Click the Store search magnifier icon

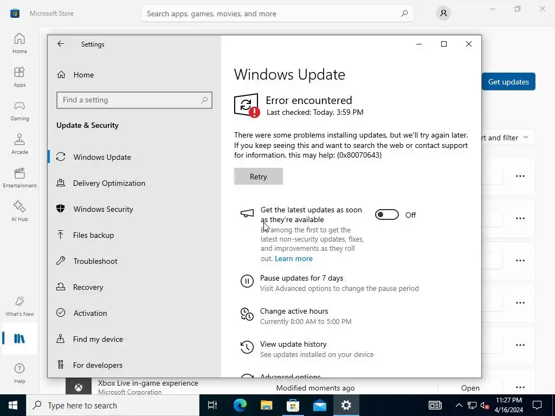tap(404, 14)
